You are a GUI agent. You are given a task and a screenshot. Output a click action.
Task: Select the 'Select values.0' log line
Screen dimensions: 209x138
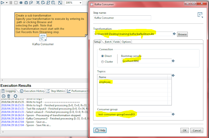click(44, 112)
